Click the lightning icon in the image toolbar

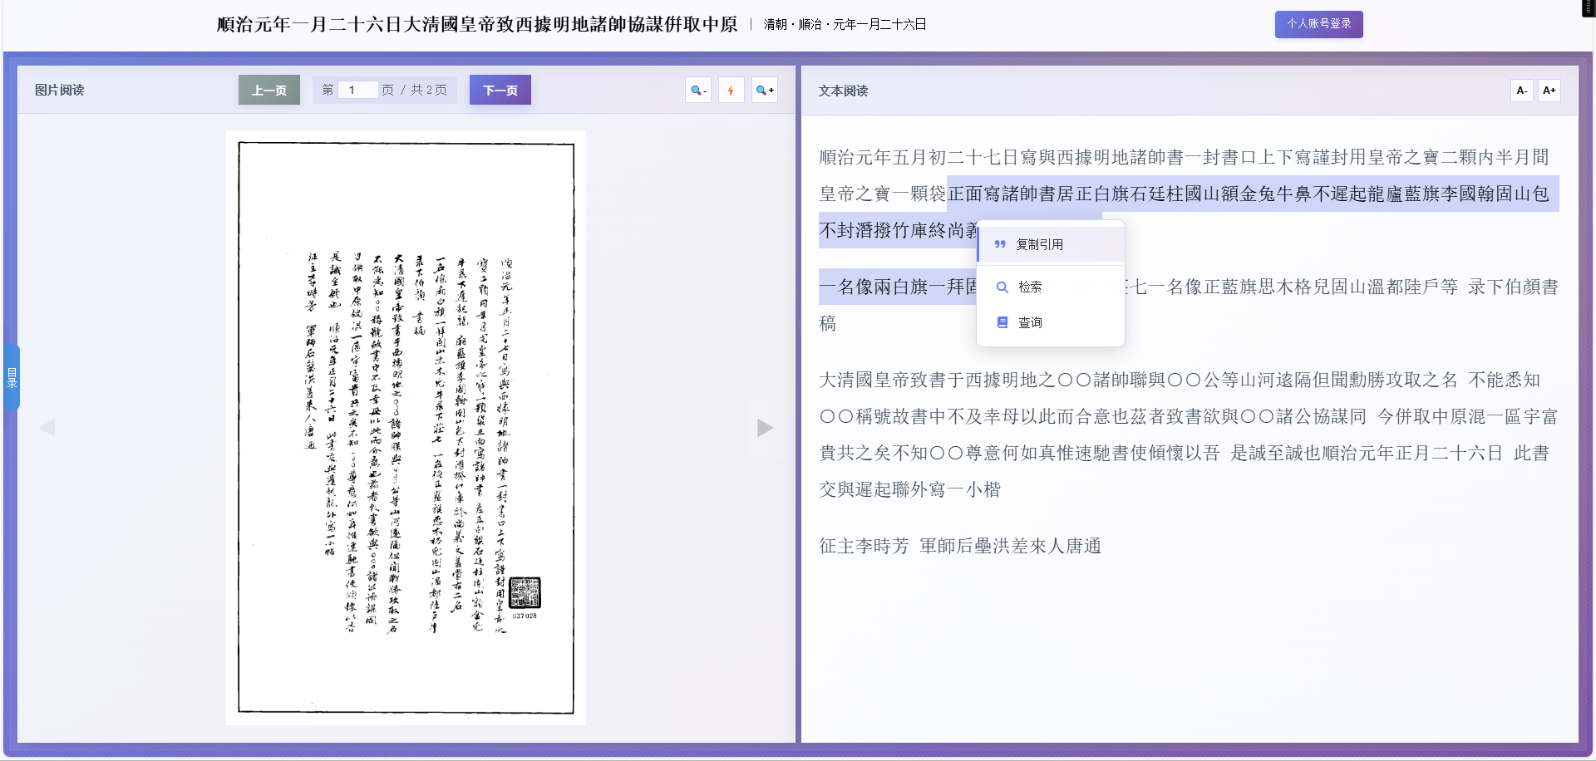[x=731, y=90]
